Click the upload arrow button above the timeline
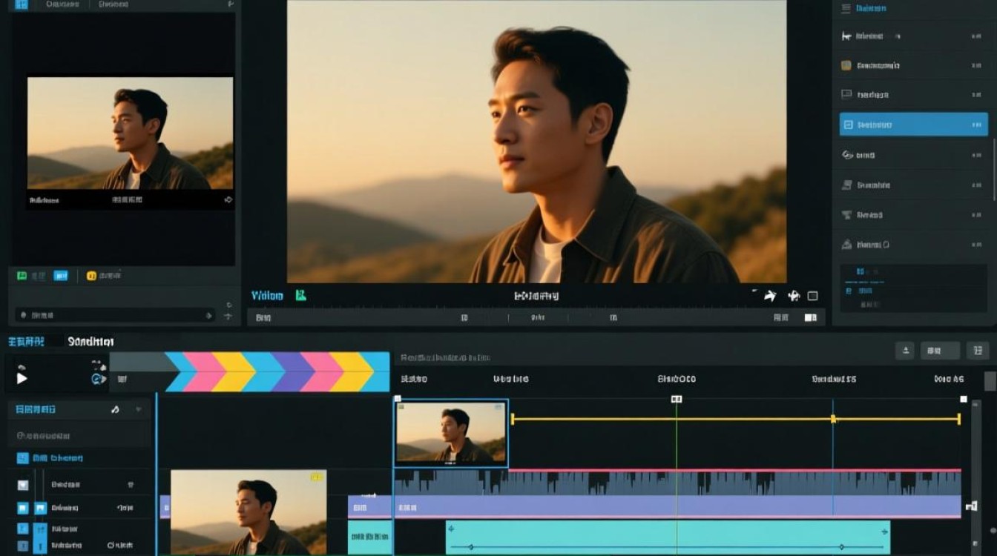The width and height of the screenshot is (997, 556). click(904, 351)
